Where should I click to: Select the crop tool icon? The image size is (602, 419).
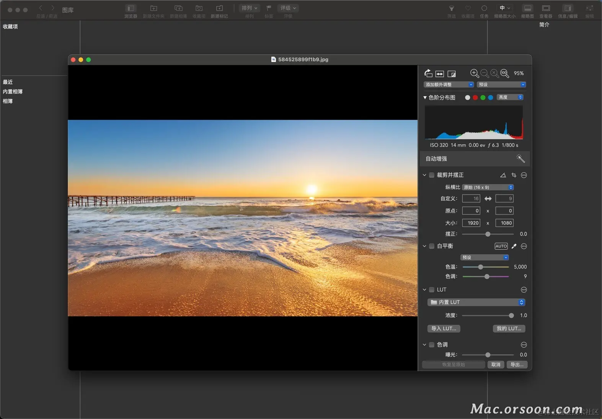[514, 175]
